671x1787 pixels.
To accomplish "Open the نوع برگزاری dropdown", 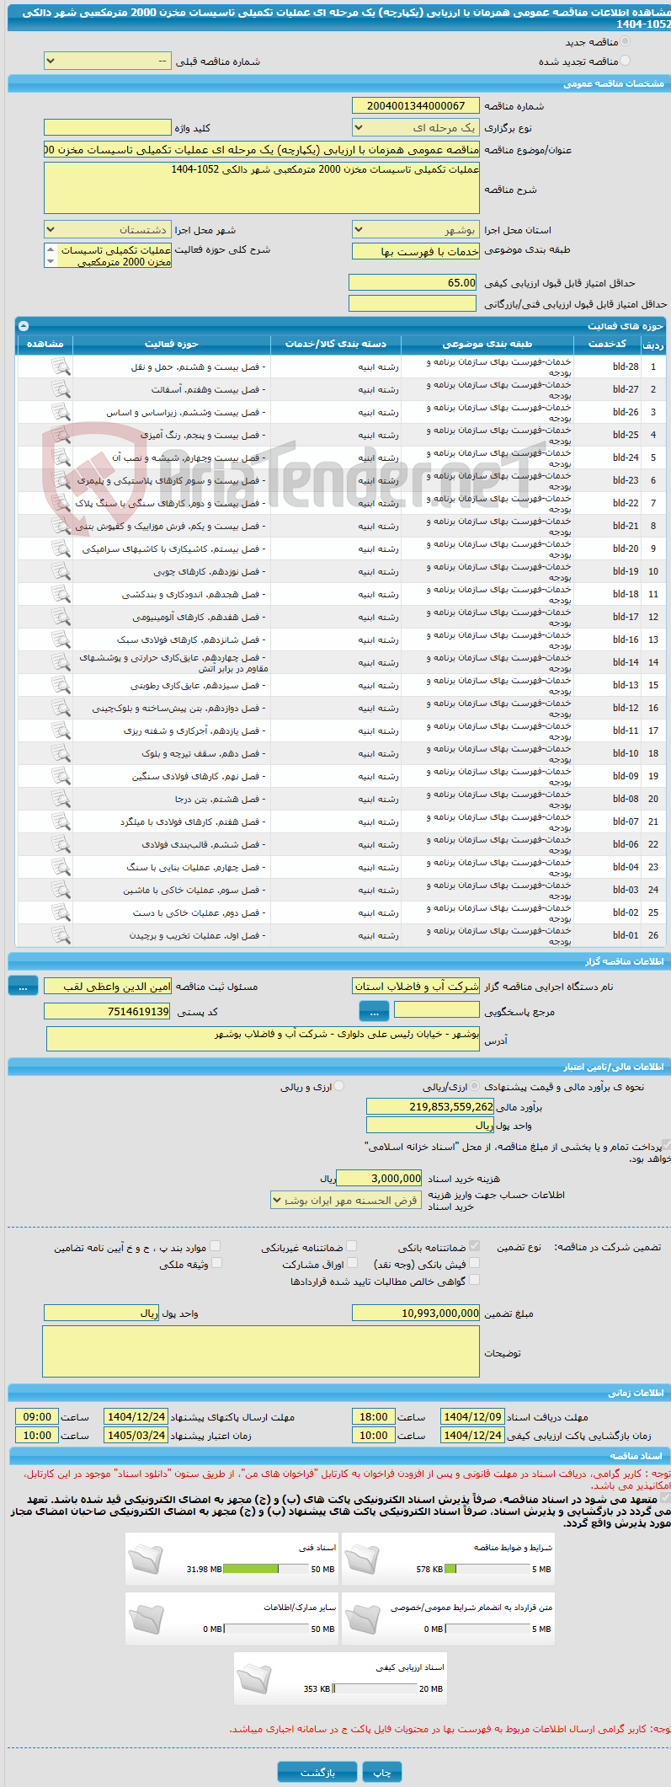I will (416, 128).
